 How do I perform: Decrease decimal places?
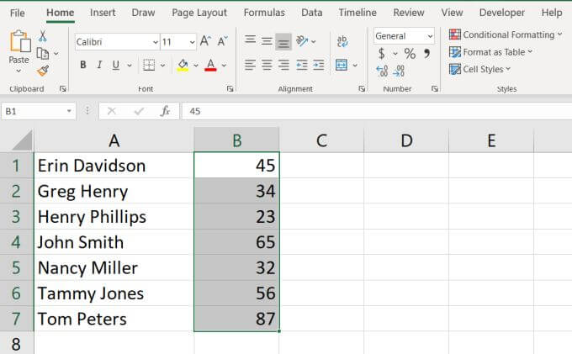coord(399,71)
